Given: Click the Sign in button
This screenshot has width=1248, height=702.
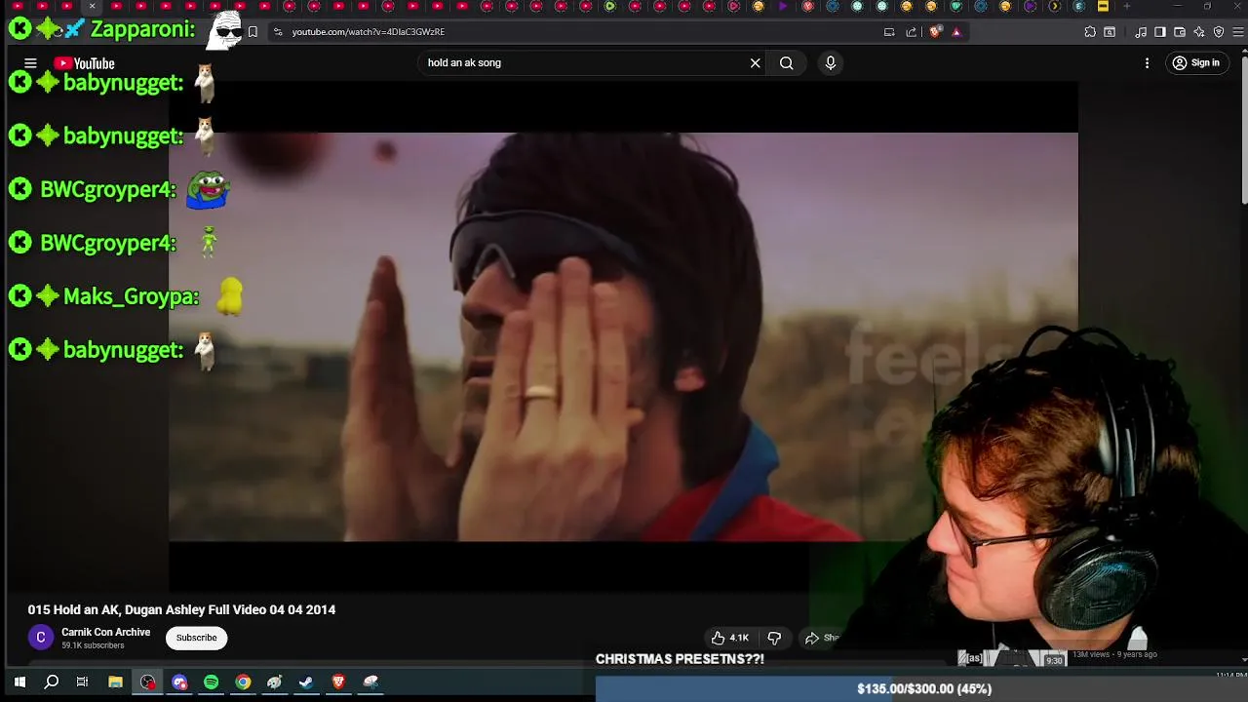Looking at the screenshot, I should point(1196,63).
